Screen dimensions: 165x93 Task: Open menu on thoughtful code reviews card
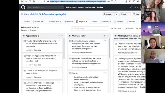(x=59, y=70)
